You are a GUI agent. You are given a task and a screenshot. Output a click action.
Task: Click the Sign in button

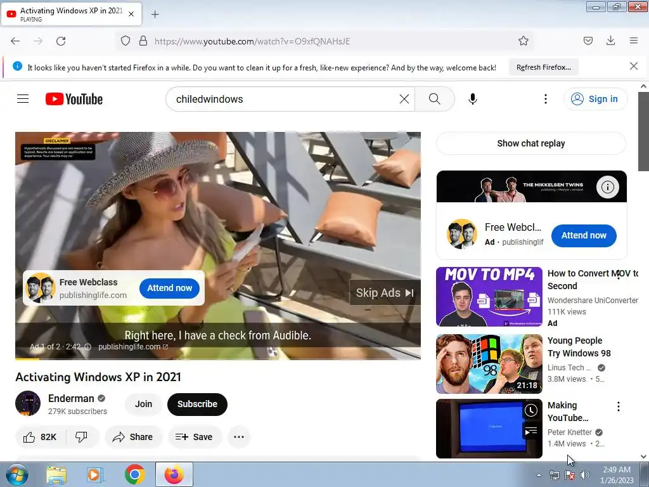click(595, 99)
